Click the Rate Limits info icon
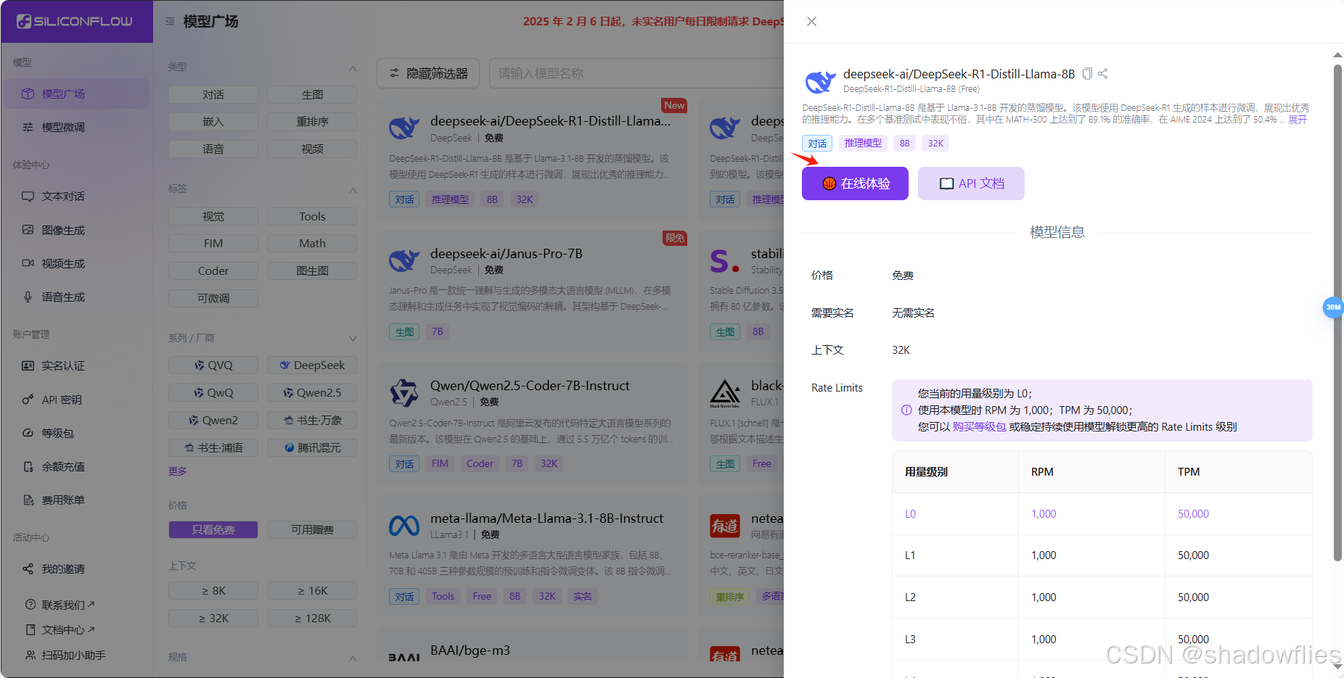The image size is (1344, 678). click(906, 410)
